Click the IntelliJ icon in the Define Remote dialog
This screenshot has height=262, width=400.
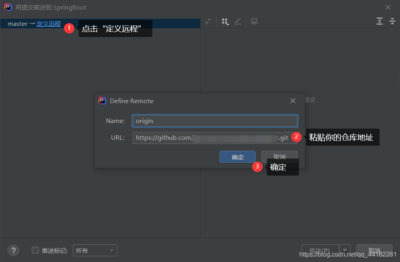[102, 101]
